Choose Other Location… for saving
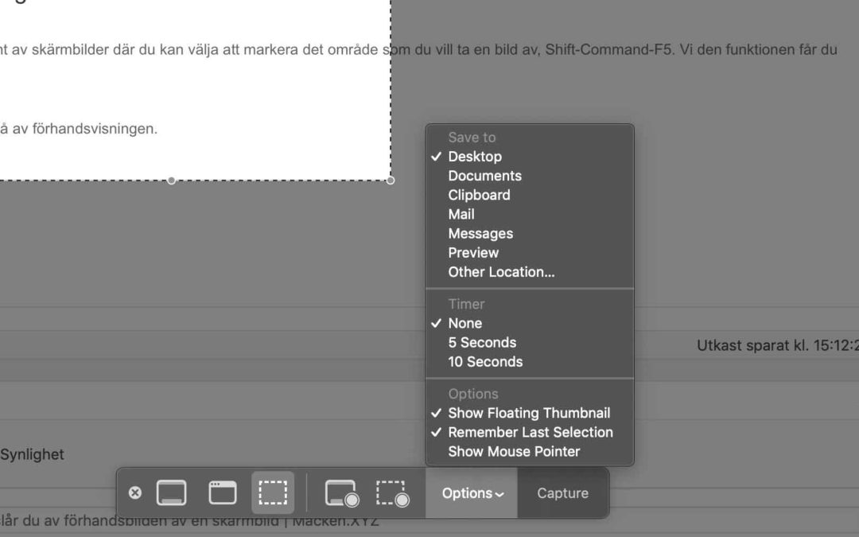The image size is (859, 537). point(501,271)
